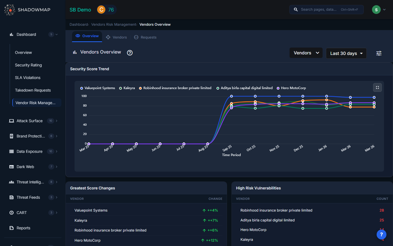Screen dimensions: 393x246
Task: Click the search pages input field
Action: click(319, 10)
